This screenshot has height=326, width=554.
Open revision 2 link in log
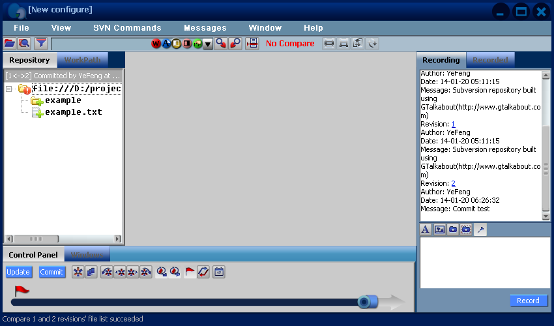tap(454, 183)
